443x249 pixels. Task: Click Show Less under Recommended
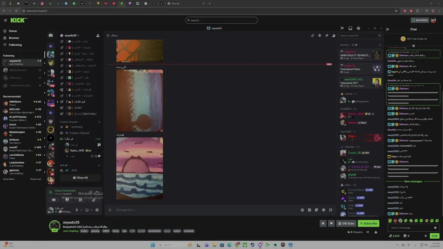pyautogui.click(x=36, y=179)
